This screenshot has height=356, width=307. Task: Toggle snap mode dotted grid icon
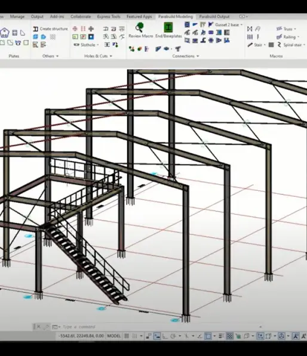pyautogui.click(x=134, y=336)
